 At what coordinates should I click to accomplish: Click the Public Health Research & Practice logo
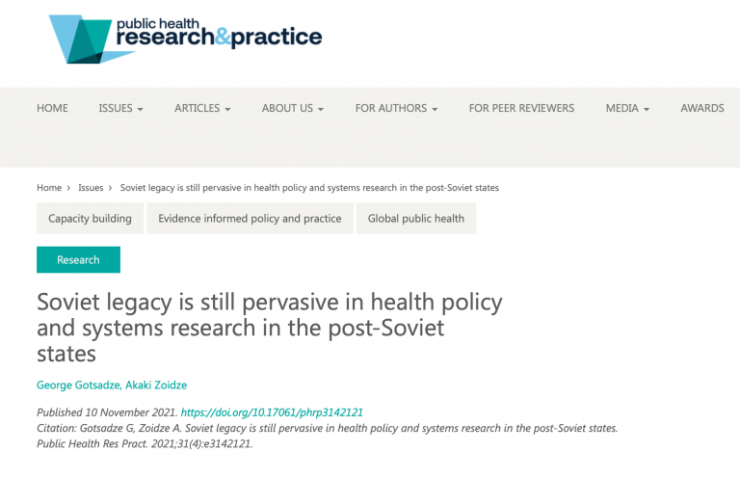click(185, 40)
